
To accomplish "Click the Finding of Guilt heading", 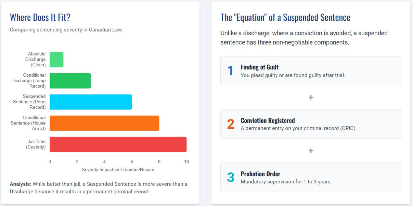I will [259, 67].
